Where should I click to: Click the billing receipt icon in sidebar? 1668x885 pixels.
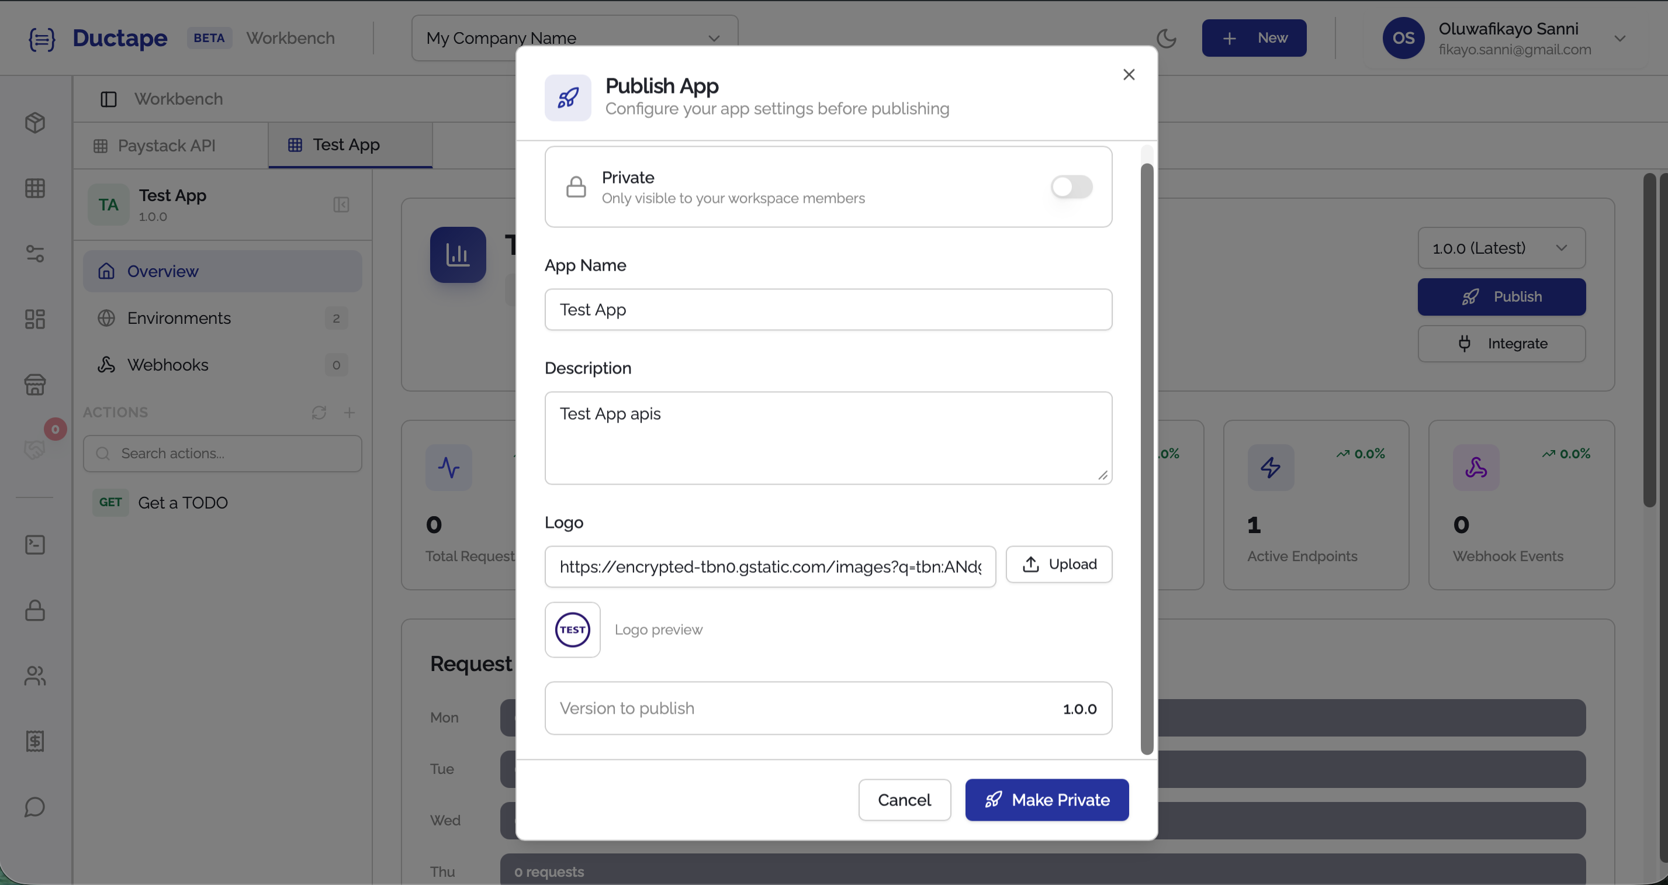(x=35, y=741)
